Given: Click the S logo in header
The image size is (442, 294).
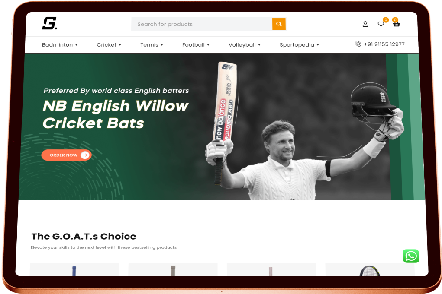Looking at the screenshot, I should pyautogui.click(x=50, y=23).
